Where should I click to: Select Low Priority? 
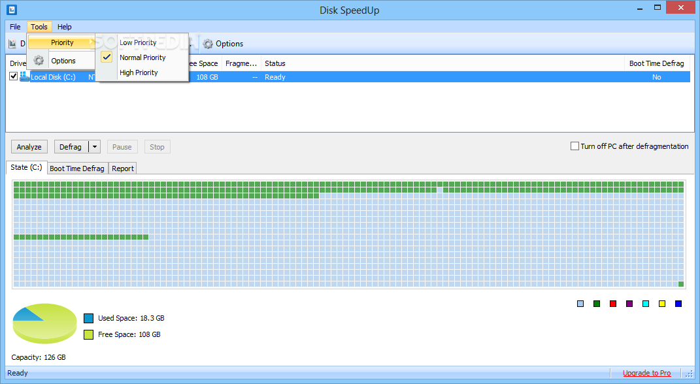pos(138,42)
